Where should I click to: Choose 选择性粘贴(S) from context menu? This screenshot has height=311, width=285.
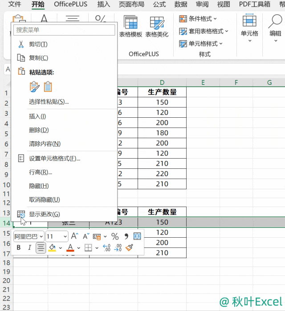pyautogui.click(x=49, y=102)
